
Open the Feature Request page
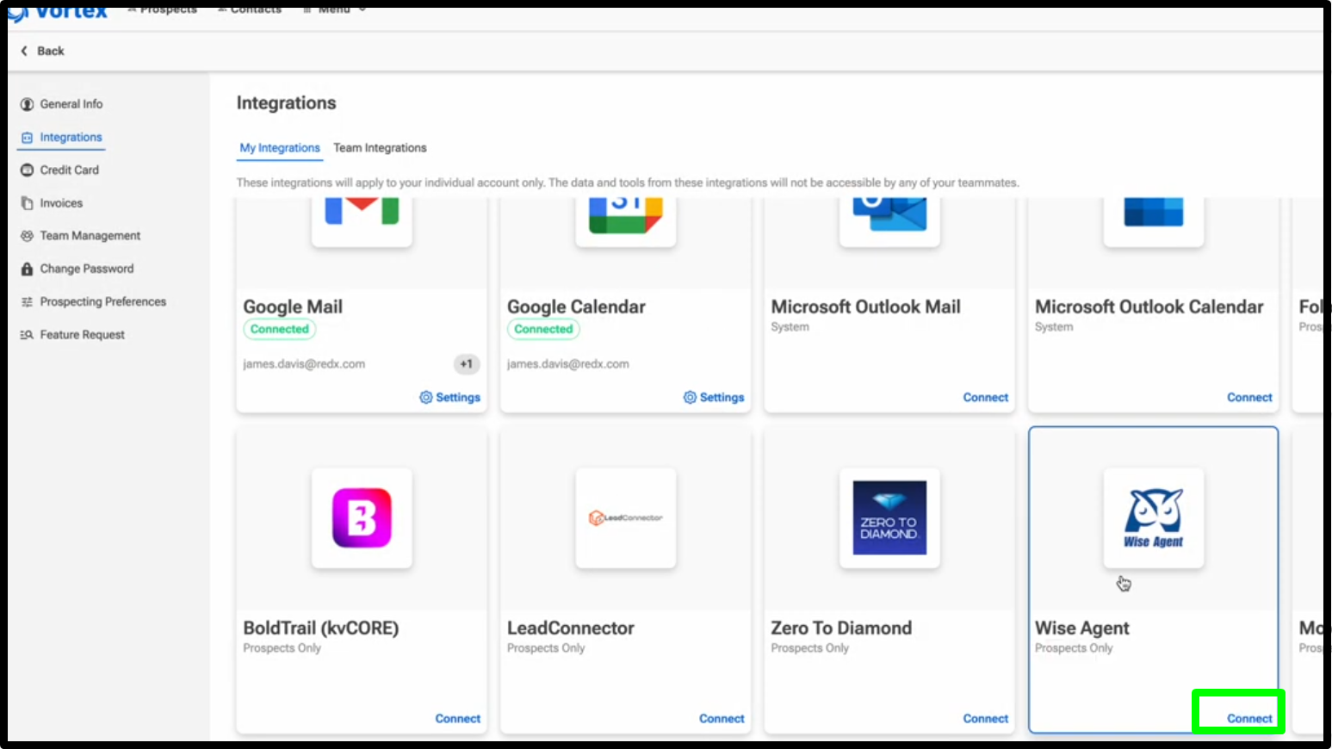click(72, 335)
